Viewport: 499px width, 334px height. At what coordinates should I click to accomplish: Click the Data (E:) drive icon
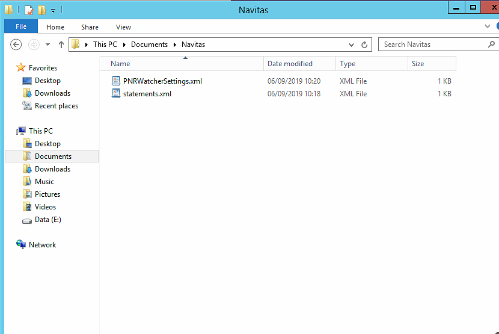[27, 220]
